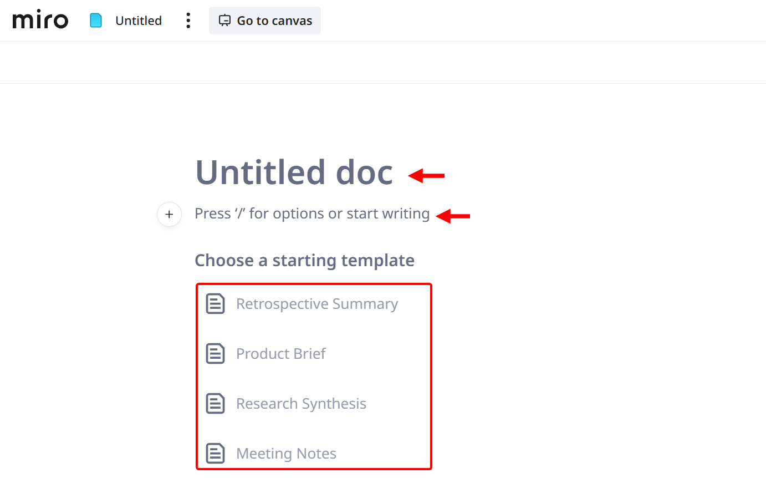Click the plus icon to insert a block
Viewport: 766px width, 478px height.
click(169, 214)
